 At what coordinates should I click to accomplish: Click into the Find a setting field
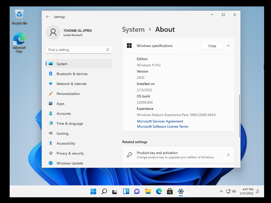79,50
